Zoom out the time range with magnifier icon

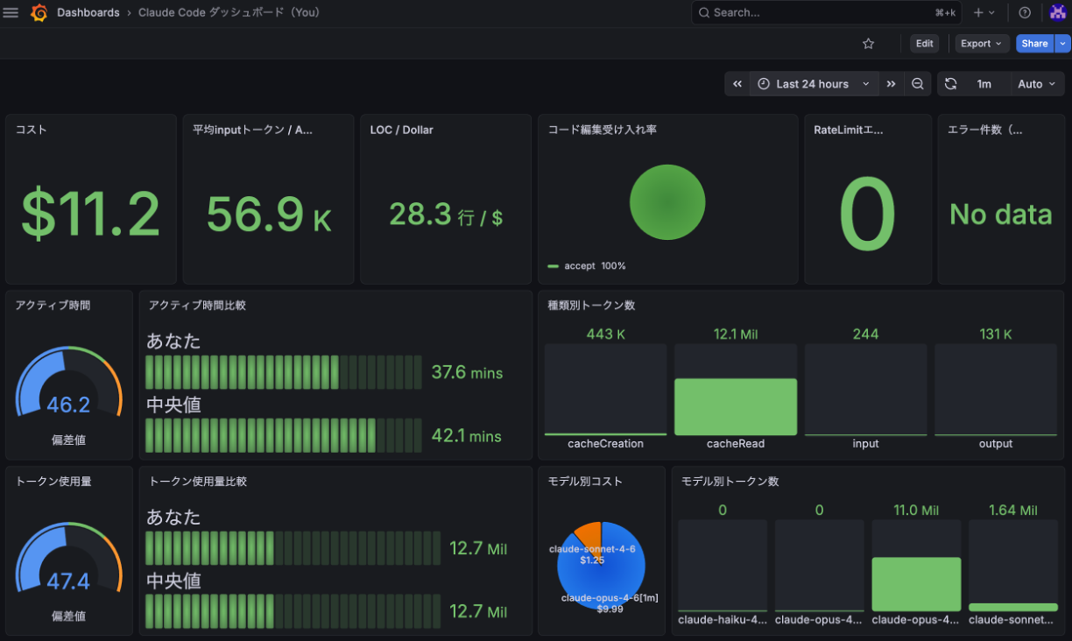(x=917, y=83)
